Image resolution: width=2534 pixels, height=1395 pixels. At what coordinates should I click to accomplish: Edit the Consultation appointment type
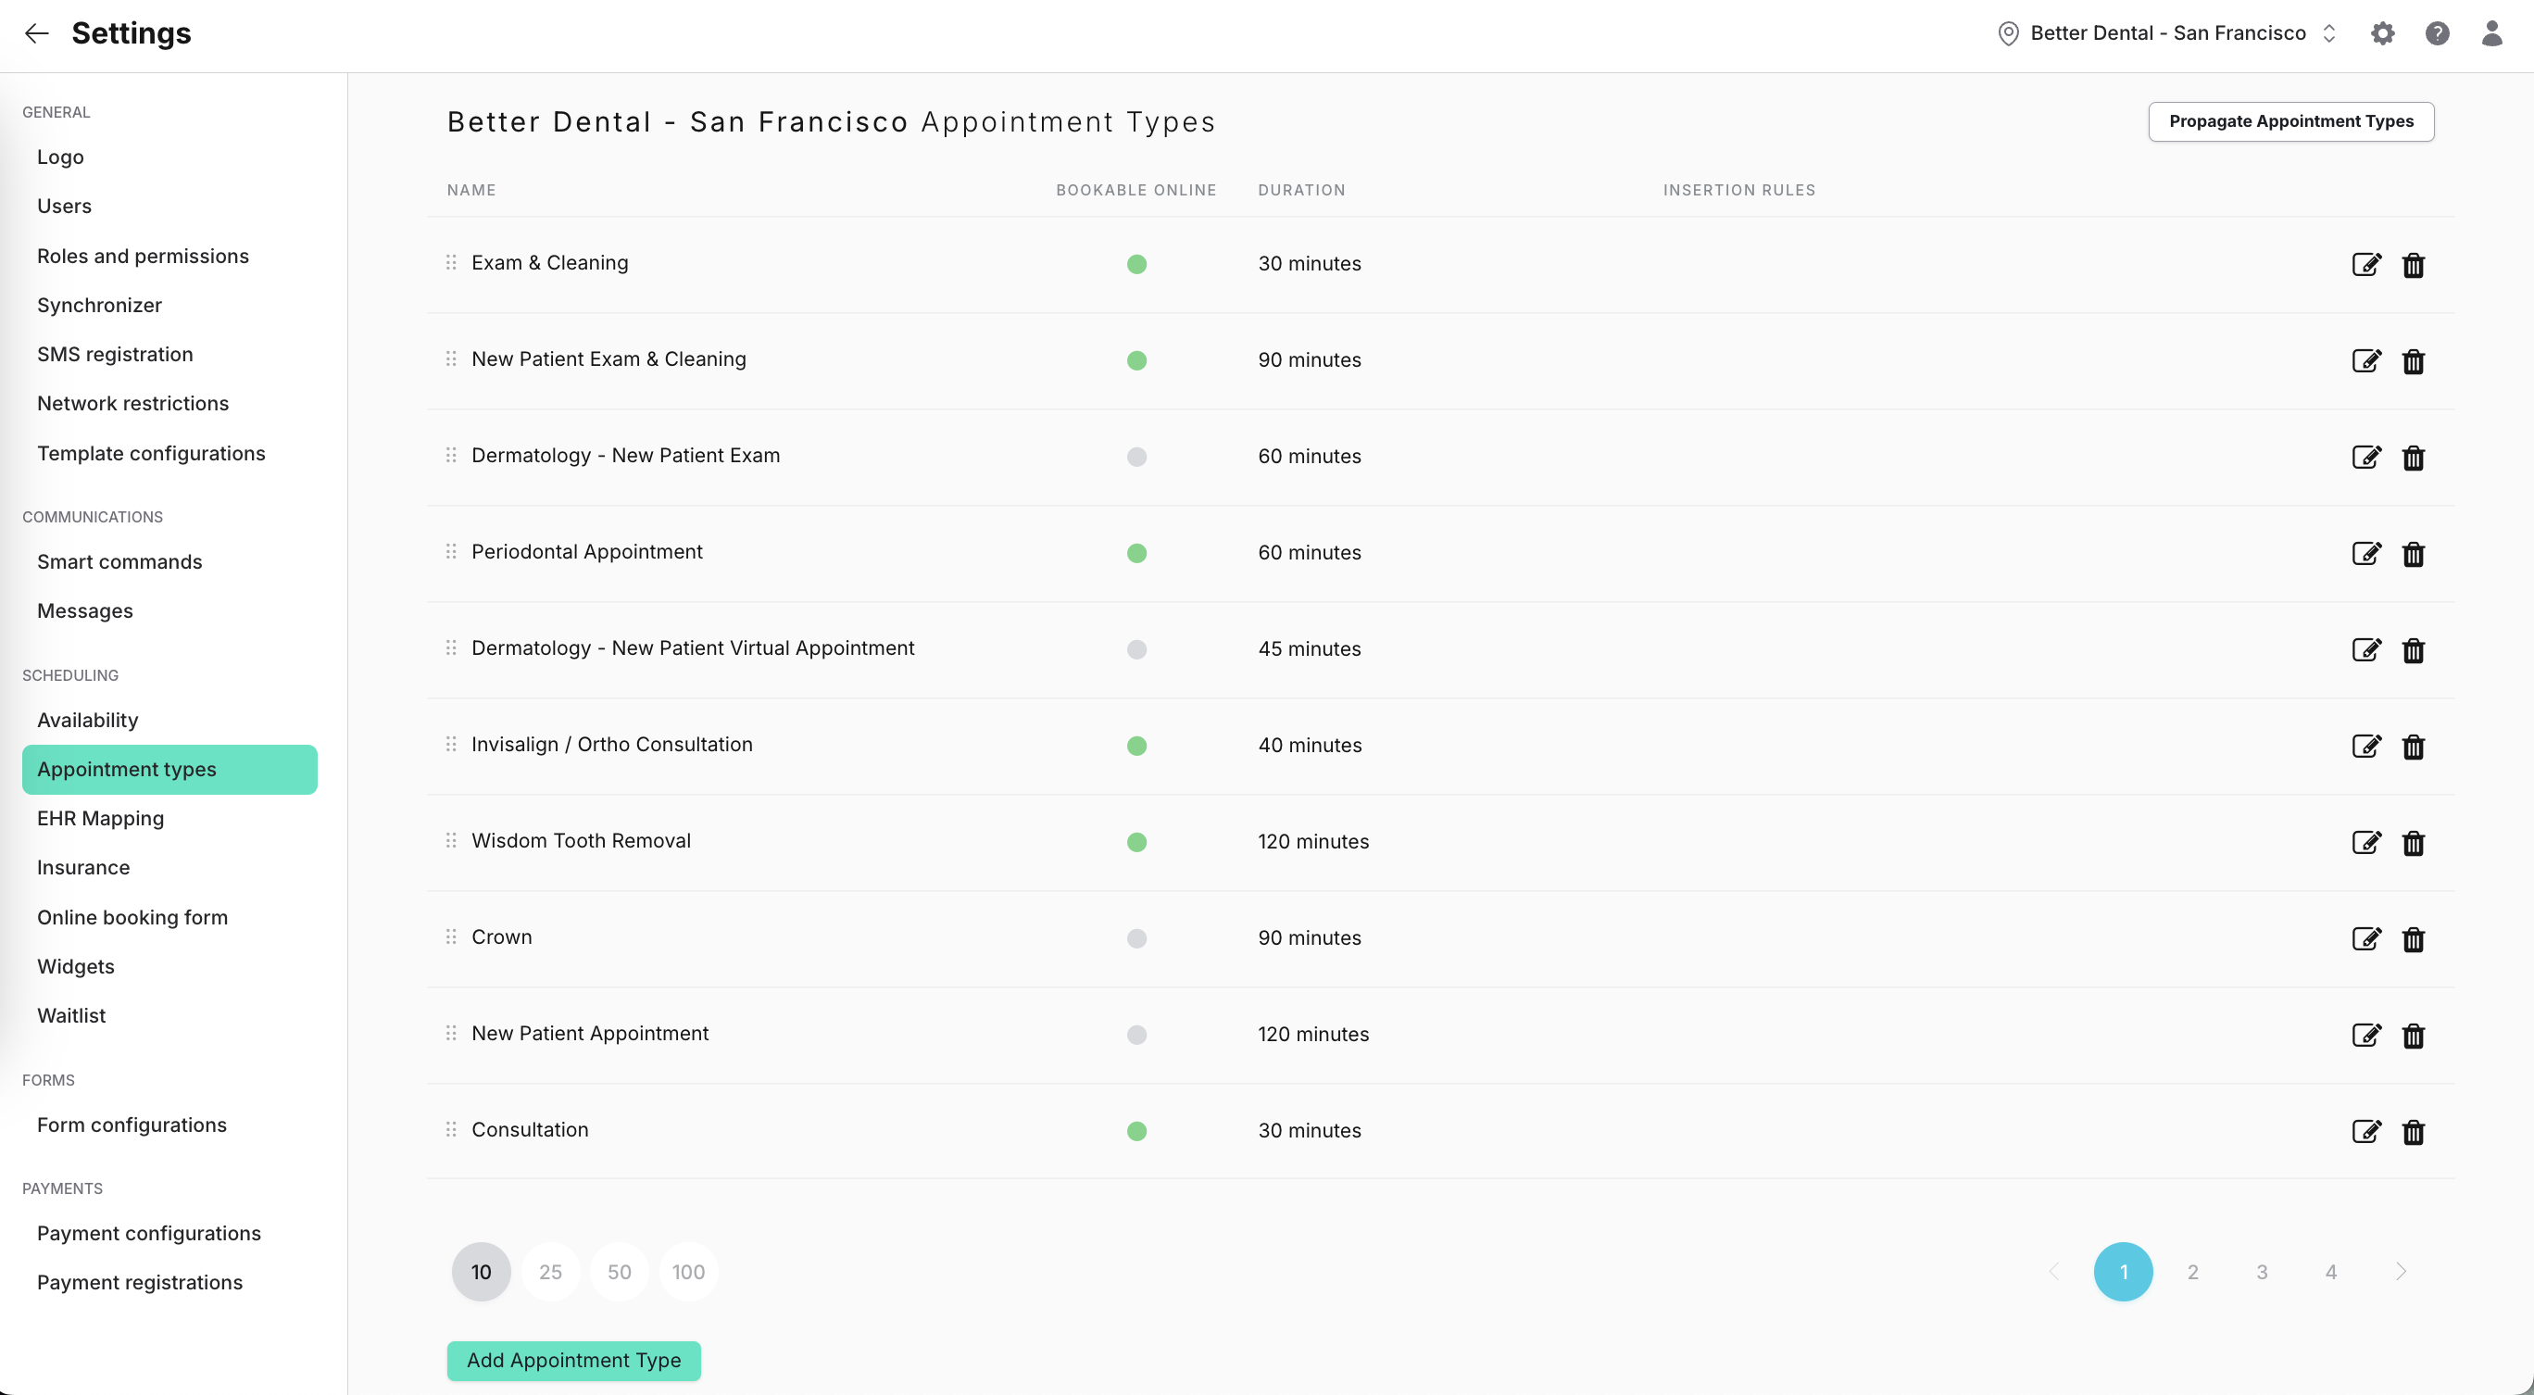pos(2365,1131)
